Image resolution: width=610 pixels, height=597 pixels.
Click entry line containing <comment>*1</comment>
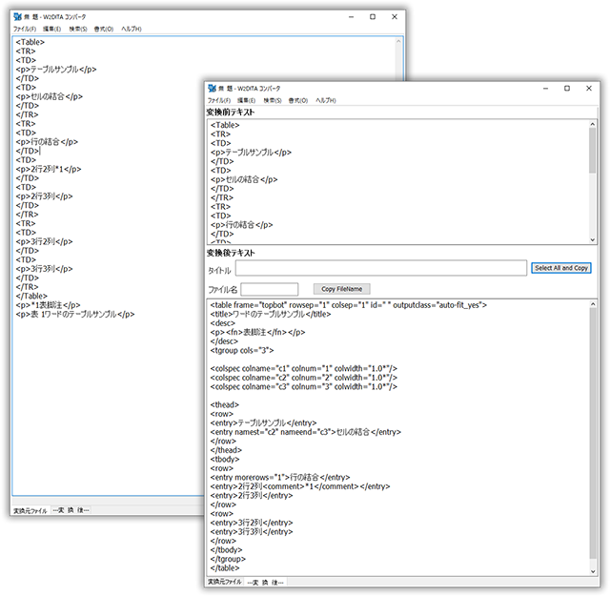pyautogui.click(x=300, y=486)
